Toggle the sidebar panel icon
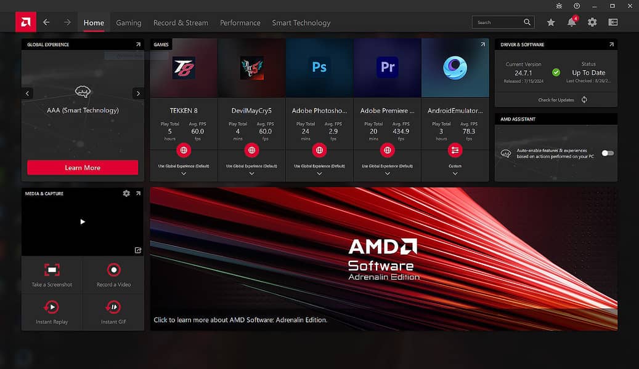Screen dimensions: 639x369 [613, 22]
